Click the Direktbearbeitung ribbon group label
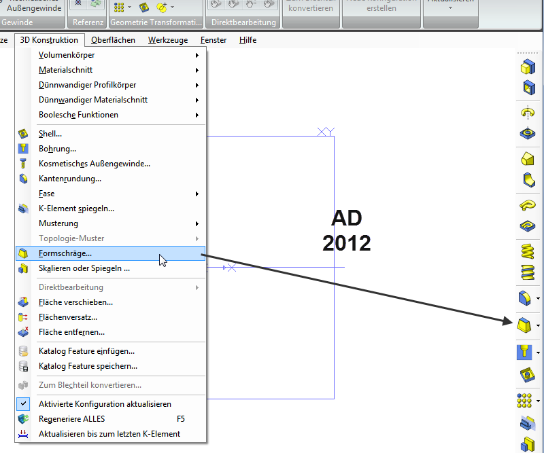This screenshot has height=453, width=544. (x=243, y=22)
